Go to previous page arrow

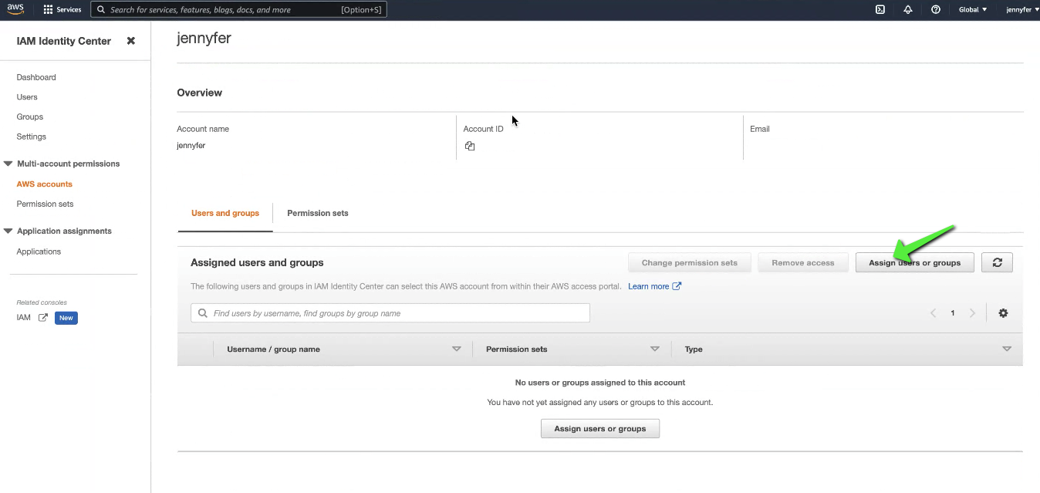point(933,313)
